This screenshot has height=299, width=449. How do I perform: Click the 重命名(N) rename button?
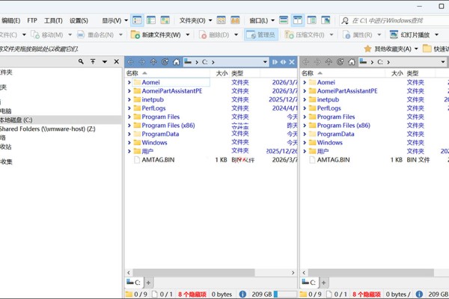tap(96, 35)
